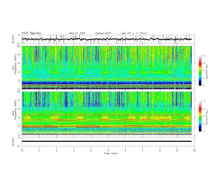Viewport: 219px width, 169px height.
Task: Click the "5" tick on ch.1(V) axis
Action: 19,35
